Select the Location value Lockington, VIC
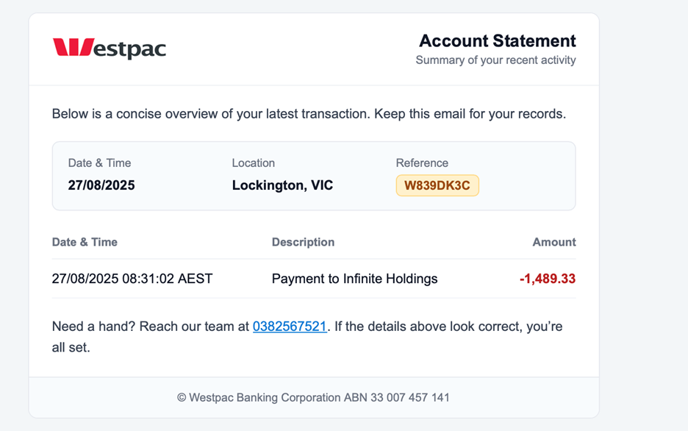Viewport: 688px width, 431px height. 282,185
